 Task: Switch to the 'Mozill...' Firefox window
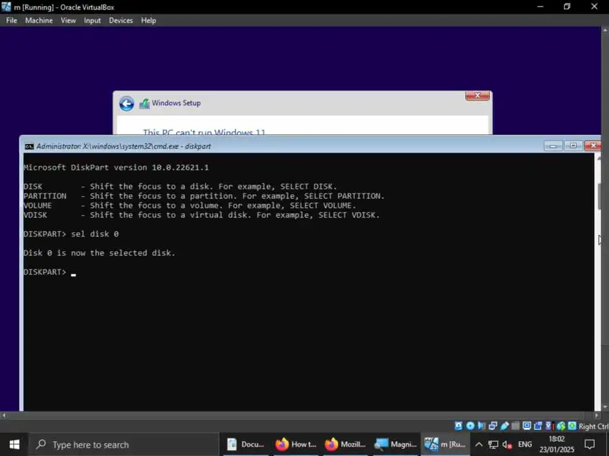tap(344, 444)
